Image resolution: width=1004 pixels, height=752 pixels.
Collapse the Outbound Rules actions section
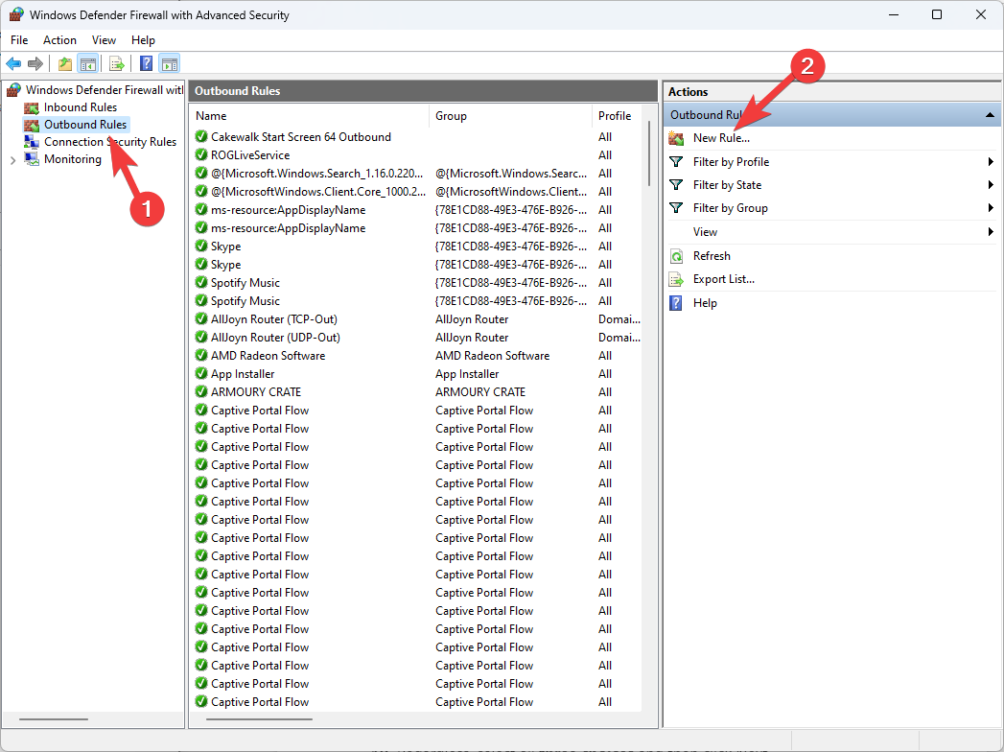point(989,115)
